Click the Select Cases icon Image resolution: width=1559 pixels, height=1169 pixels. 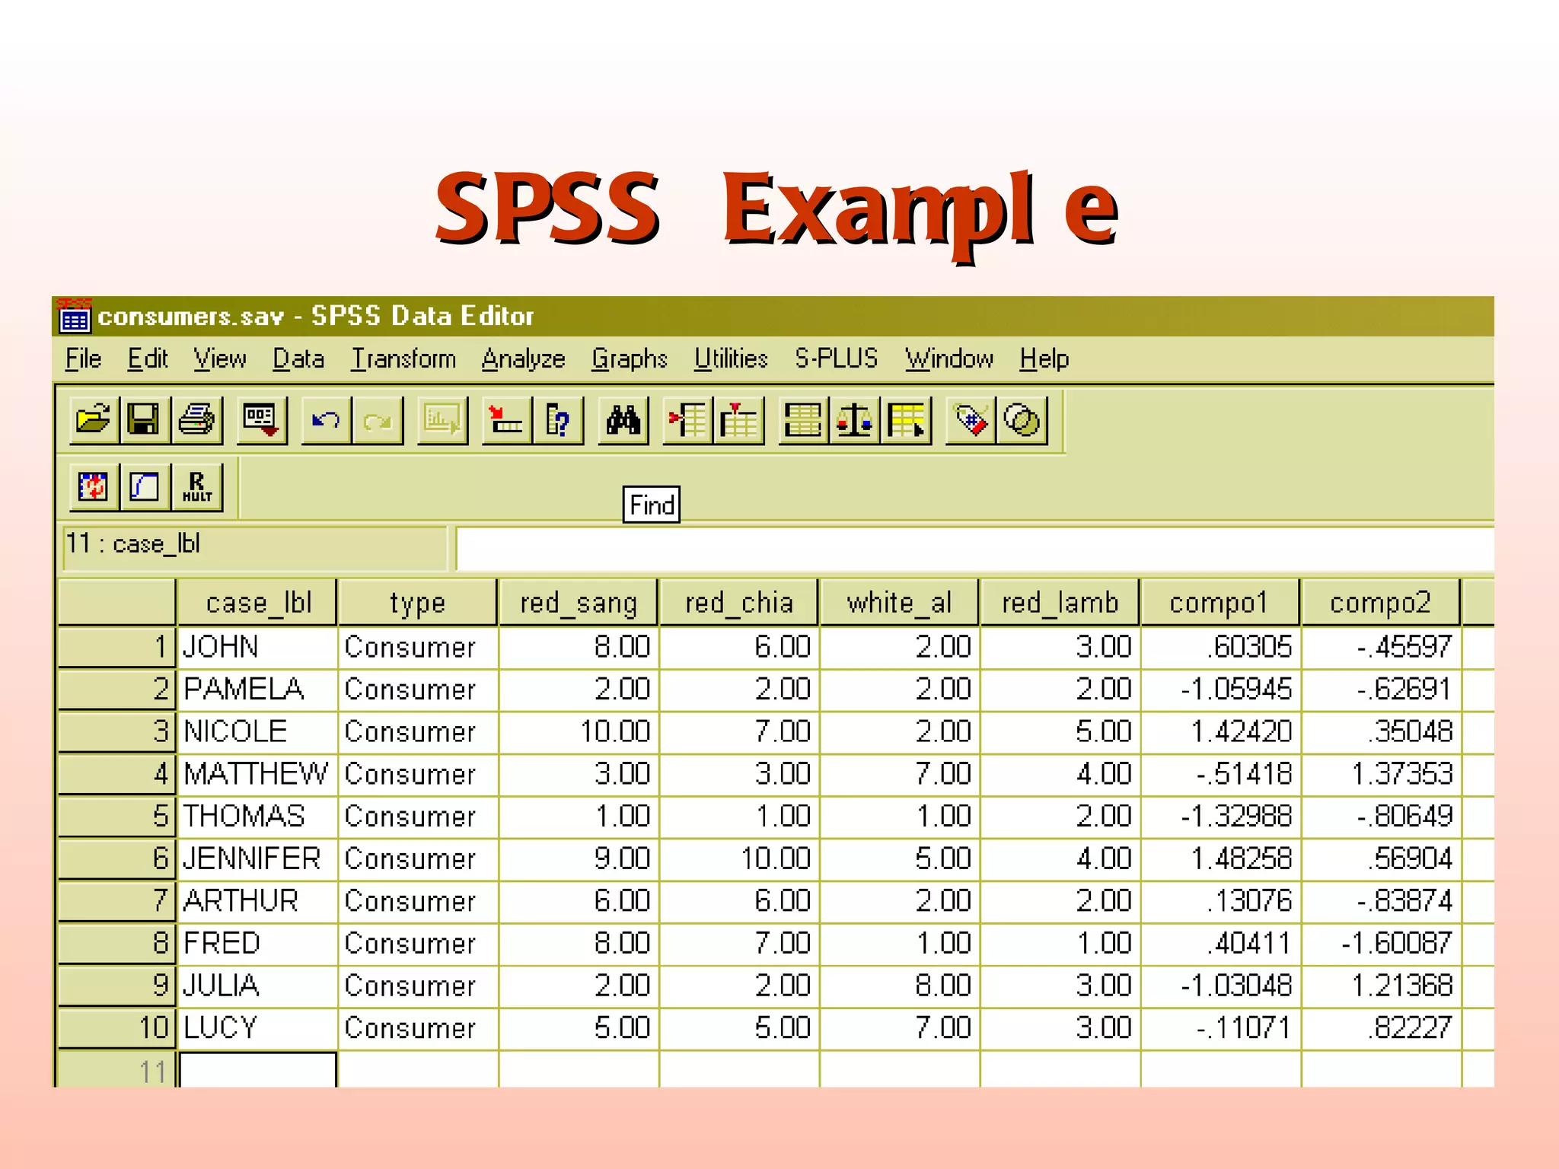coord(906,420)
